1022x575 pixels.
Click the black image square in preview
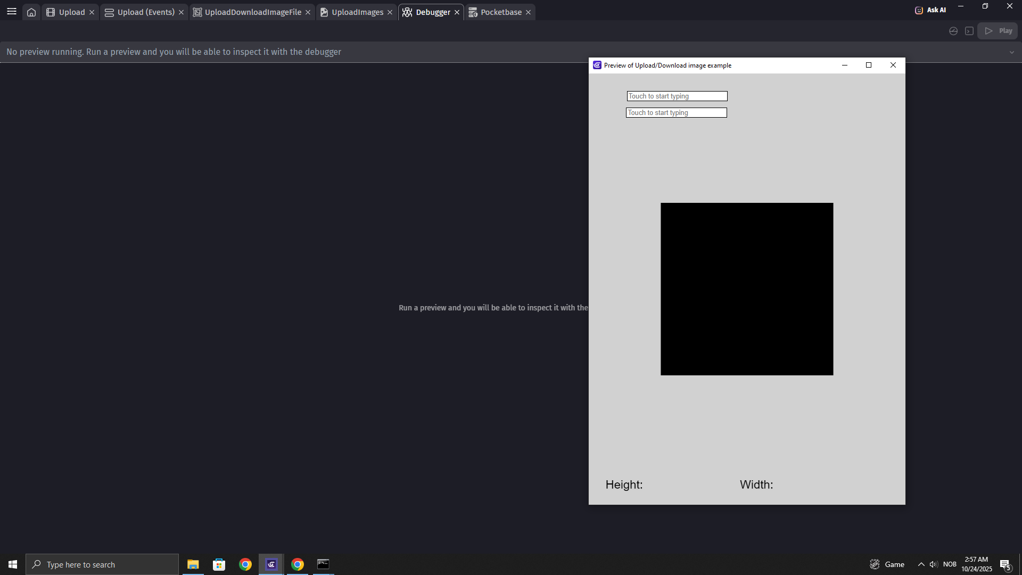click(x=747, y=289)
